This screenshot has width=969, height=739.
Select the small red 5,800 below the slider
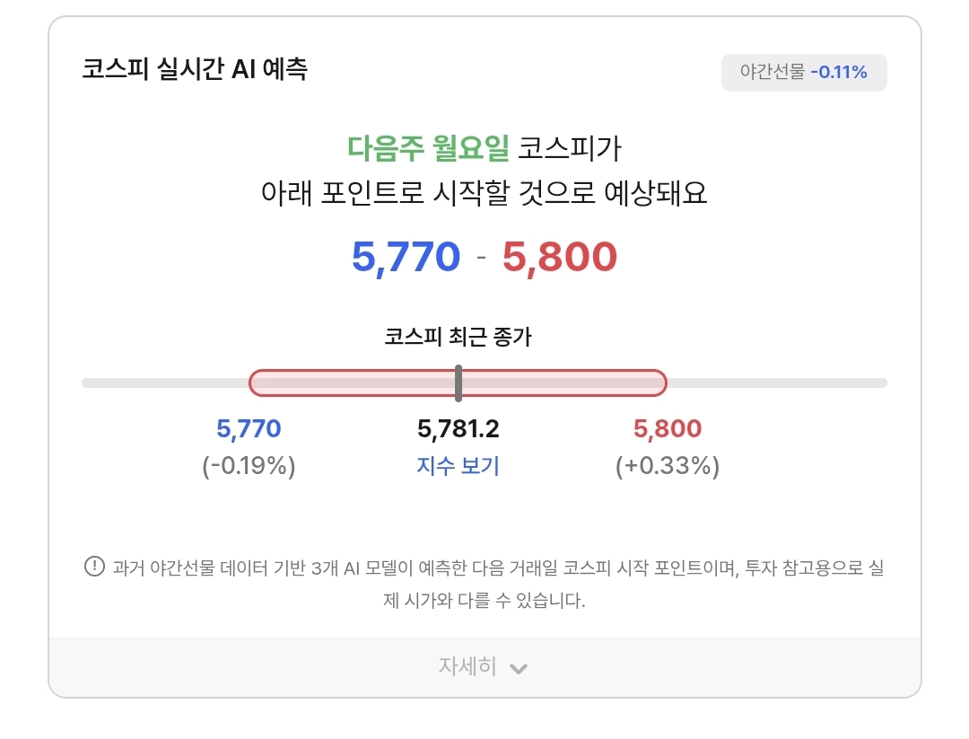[x=668, y=428]
